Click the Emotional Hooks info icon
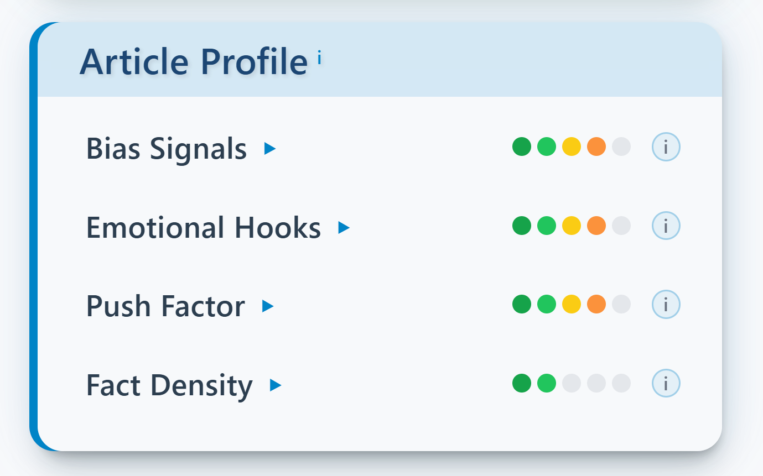The height and width of the screenshot is (476, 763). [666, 226]
